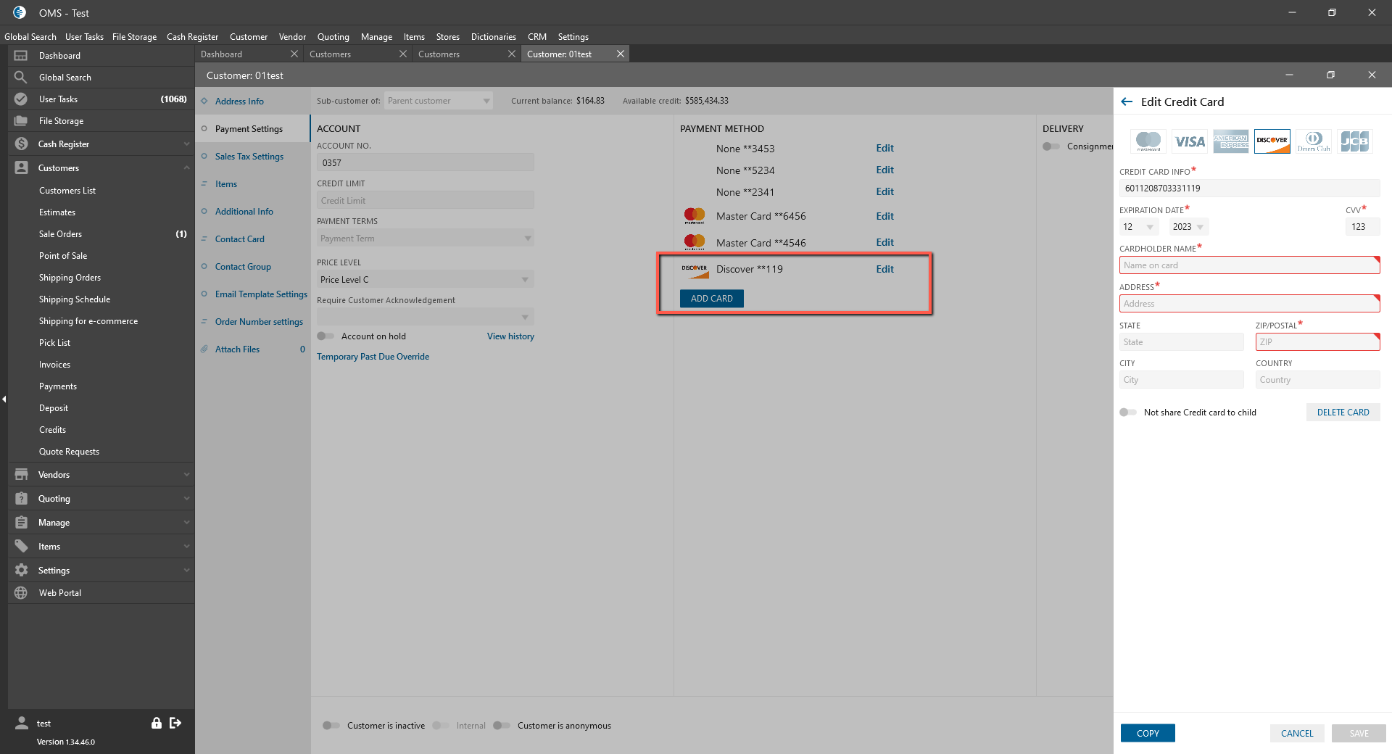
Task: Click the File Storage folder icon
Action: coord(21,121)
